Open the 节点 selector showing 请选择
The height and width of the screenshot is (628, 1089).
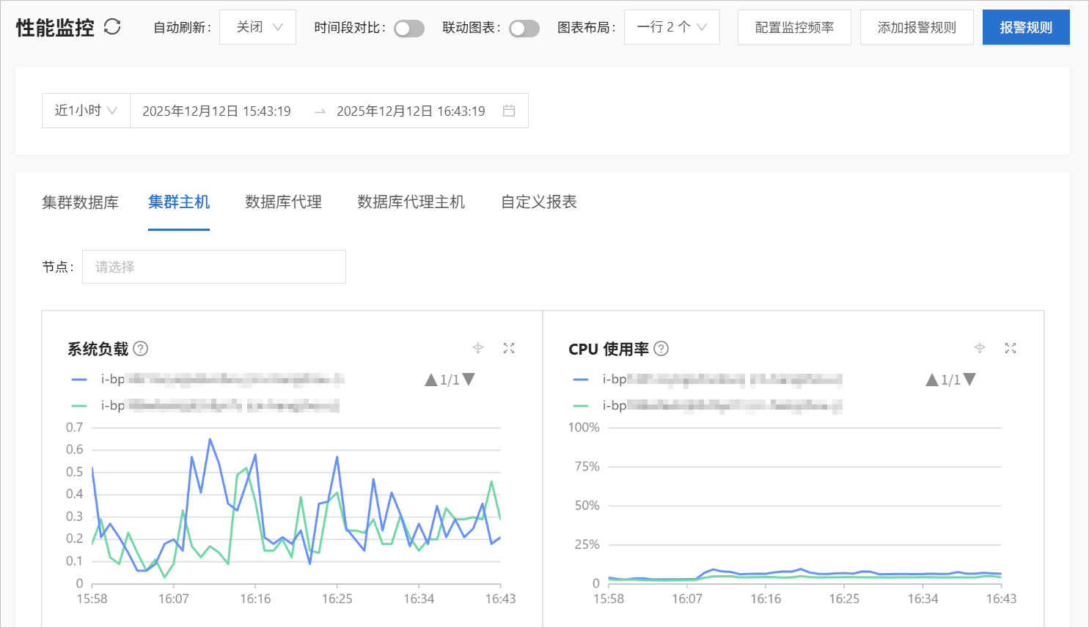coord(214,267)
